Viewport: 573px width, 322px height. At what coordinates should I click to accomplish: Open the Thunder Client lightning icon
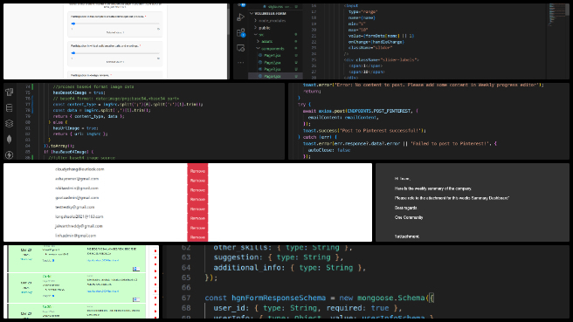(10, 154)
